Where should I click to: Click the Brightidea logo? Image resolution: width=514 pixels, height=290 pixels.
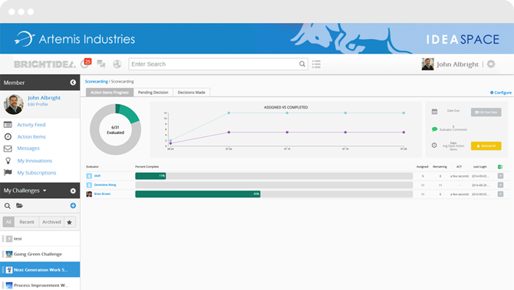tap(44, 64)
